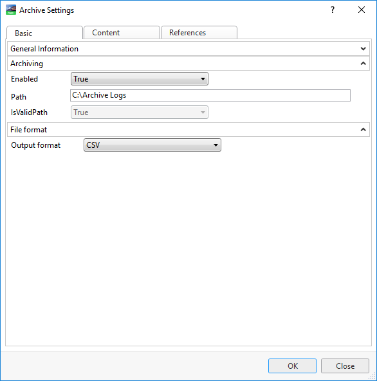Open the Output format CSV dropdown
This screenshot has width=377, height=381.
click(x=152, y=145)
